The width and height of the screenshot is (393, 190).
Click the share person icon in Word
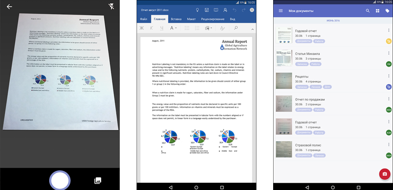click(225, 10)
